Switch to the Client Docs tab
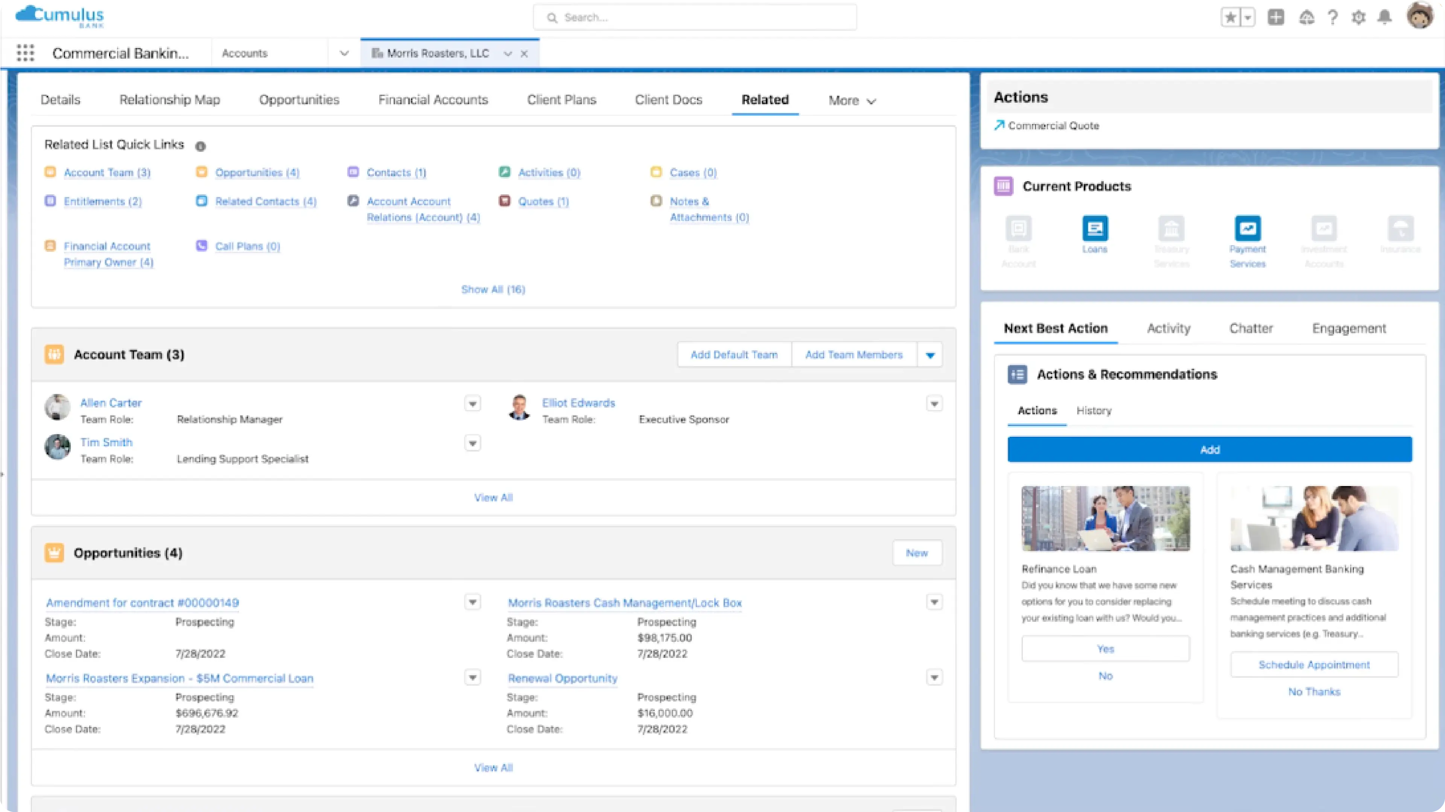 click(x=669, y=100)
